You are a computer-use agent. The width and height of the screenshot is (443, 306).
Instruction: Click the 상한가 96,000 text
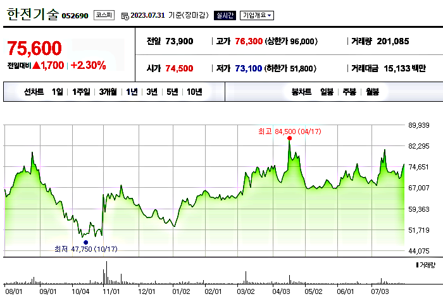[x=291, y=42]
